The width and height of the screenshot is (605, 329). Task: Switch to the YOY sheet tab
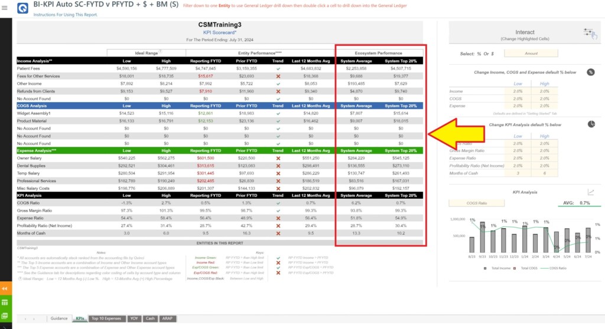(135, 318)
